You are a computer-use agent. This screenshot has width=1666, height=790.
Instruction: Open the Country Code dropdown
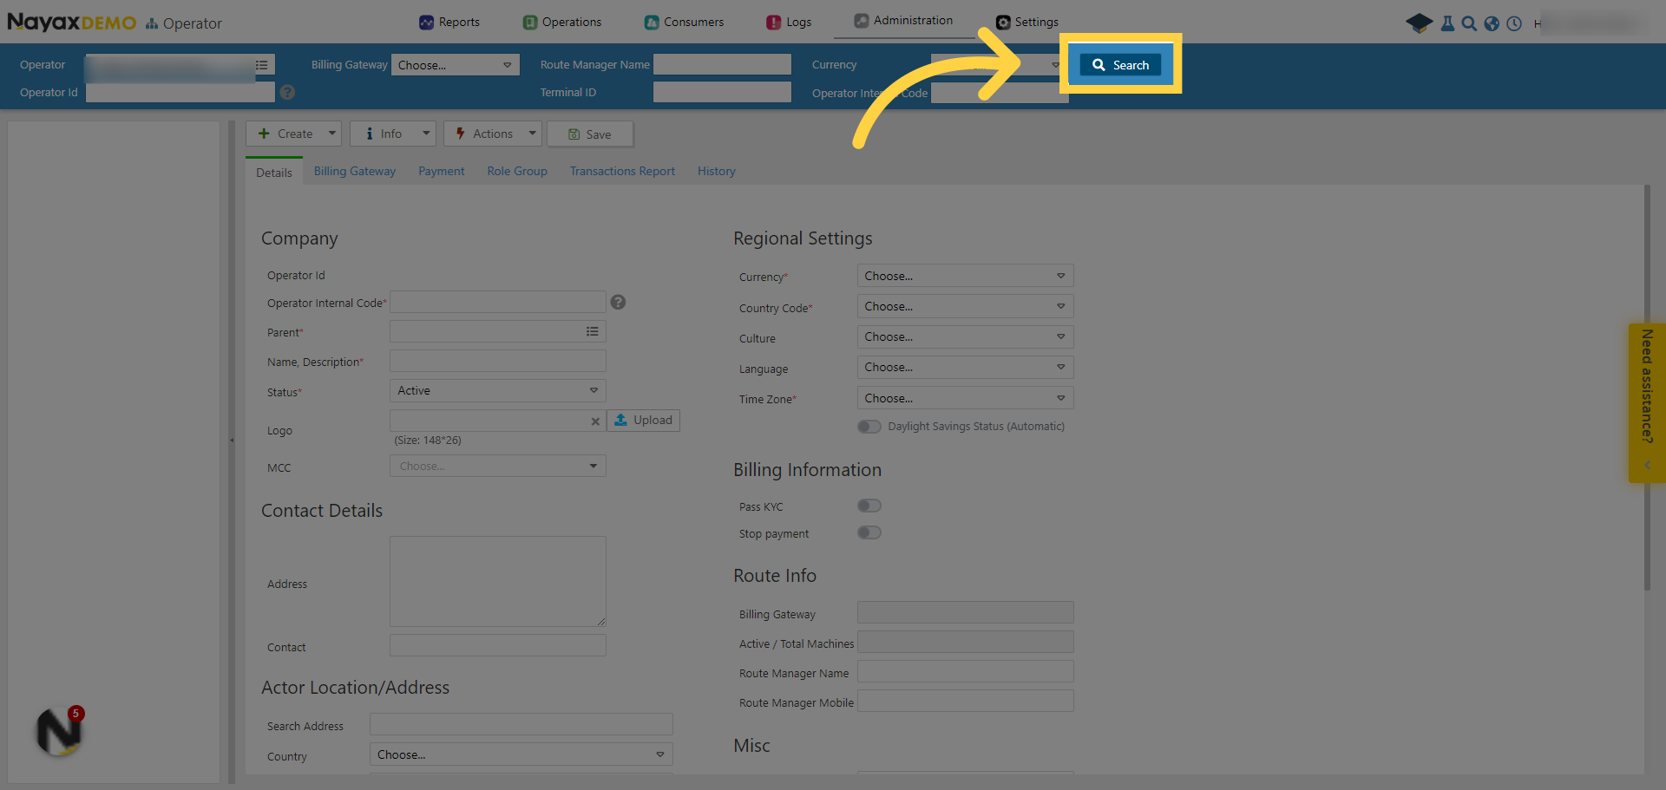966,306
